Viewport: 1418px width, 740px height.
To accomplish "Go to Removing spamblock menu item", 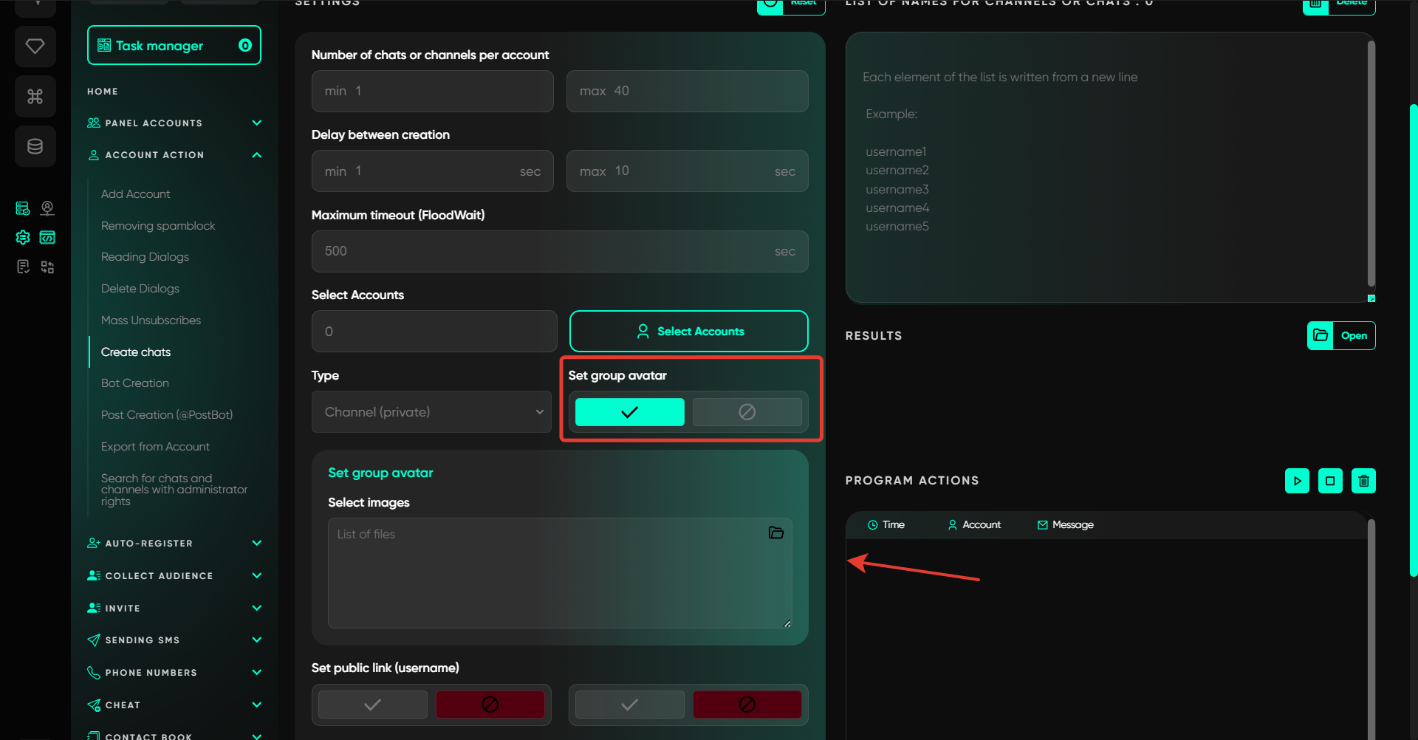I will [158, 226].
